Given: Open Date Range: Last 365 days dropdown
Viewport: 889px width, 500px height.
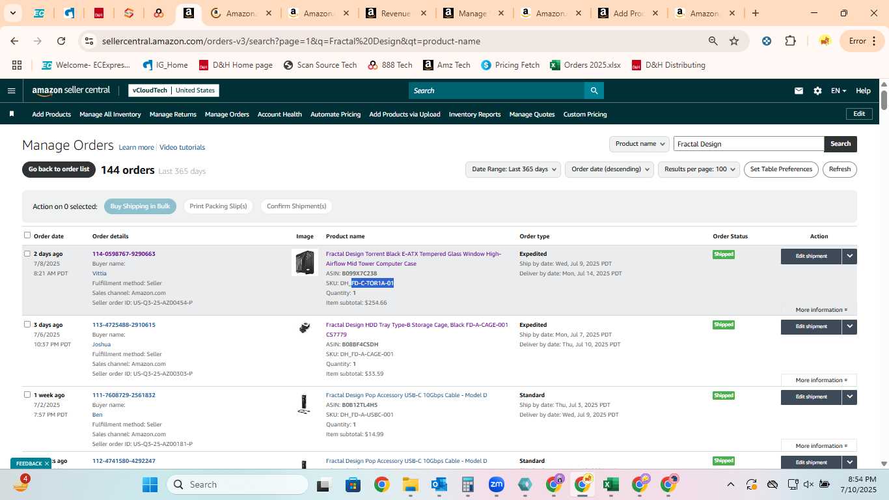Looking at the screenshot, I should coord(513,169).
